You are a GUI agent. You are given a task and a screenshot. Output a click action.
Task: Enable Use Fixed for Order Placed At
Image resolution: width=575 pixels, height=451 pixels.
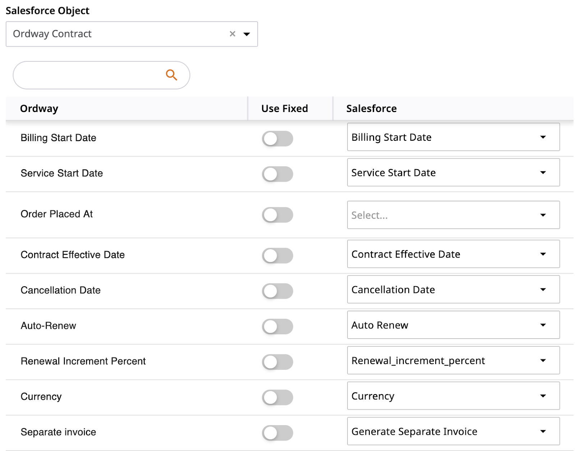click(x=277, y=215)
